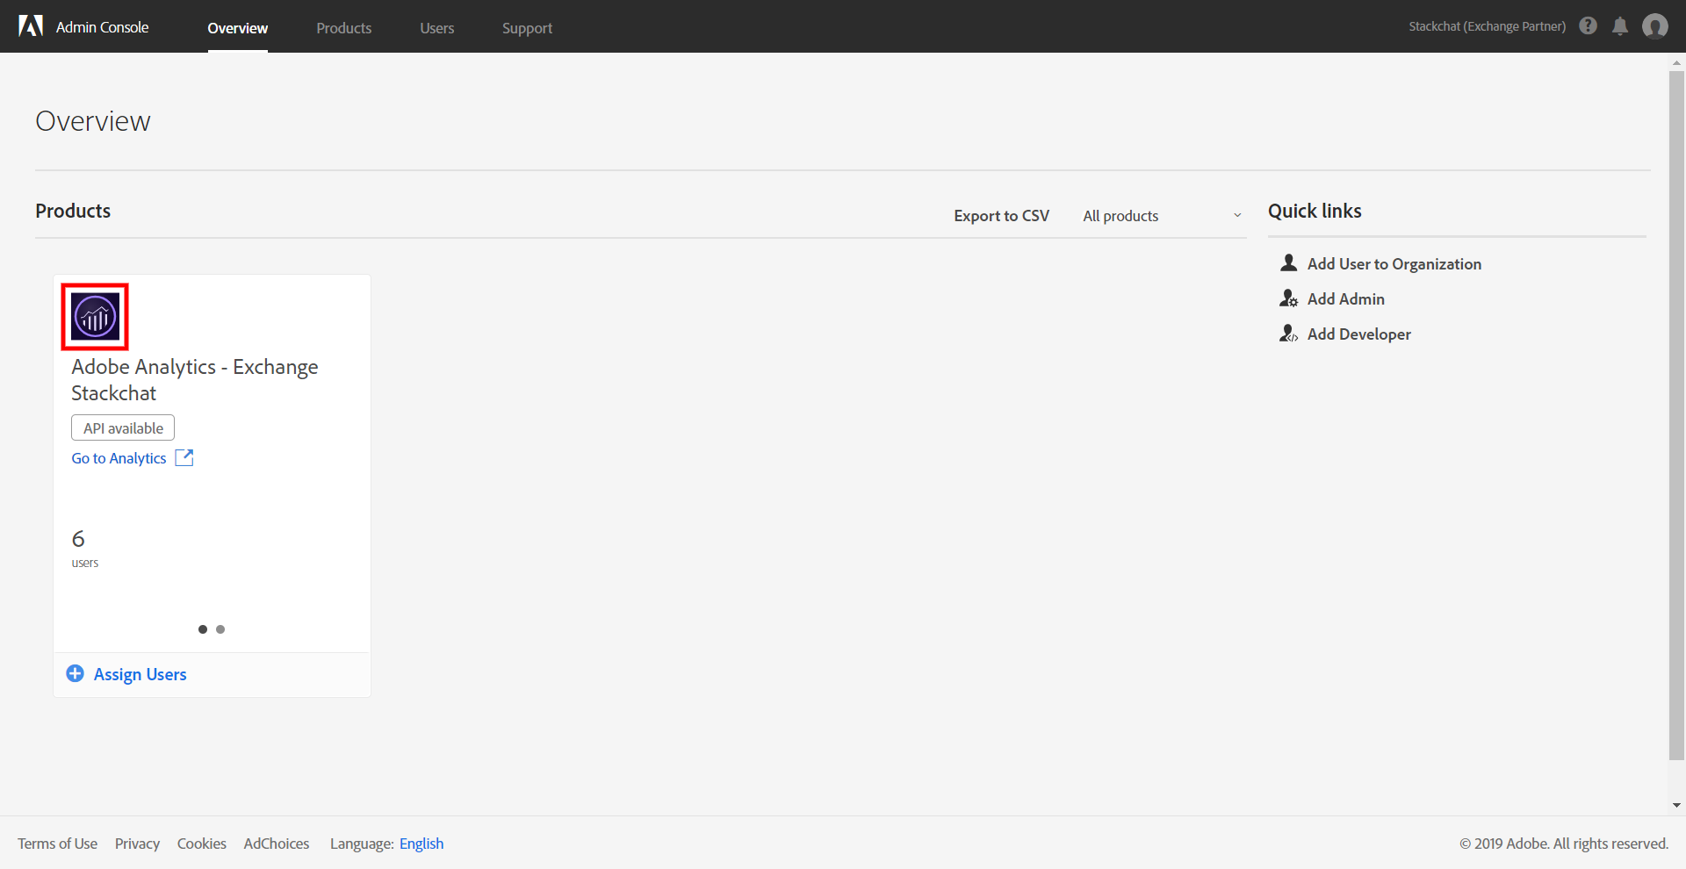Click the Adobe Analytics - Exchange Stackchat title

[195, 379]
